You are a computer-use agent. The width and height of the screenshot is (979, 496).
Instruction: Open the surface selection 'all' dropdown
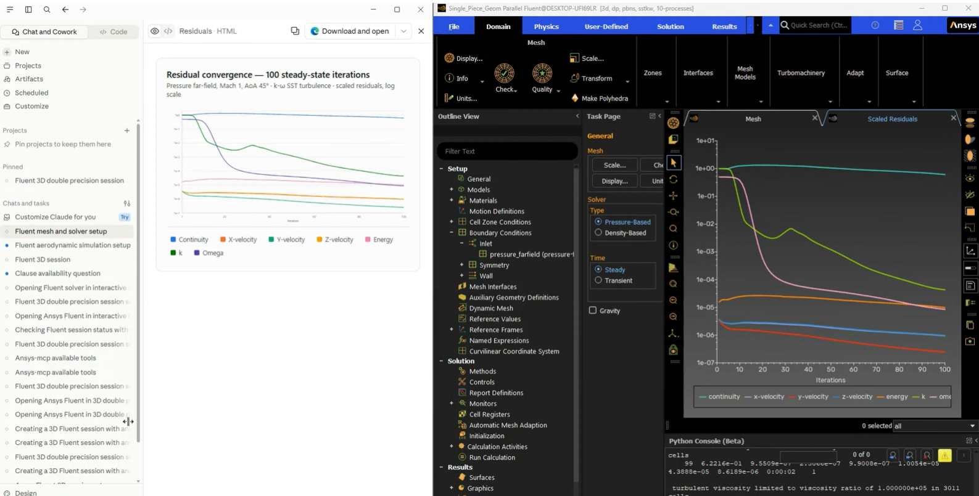[x=934, y=426]
